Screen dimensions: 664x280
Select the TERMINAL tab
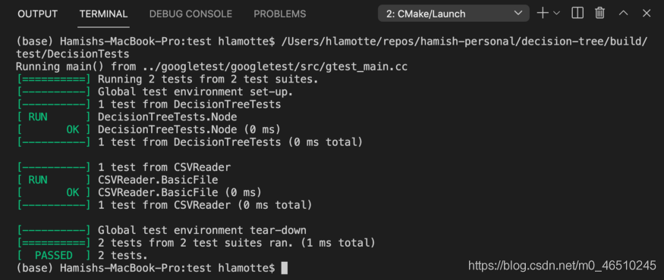click(104, 14)
